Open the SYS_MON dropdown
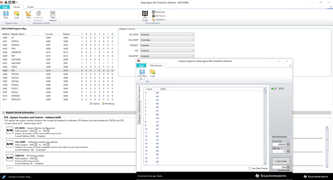 [167, 34]
